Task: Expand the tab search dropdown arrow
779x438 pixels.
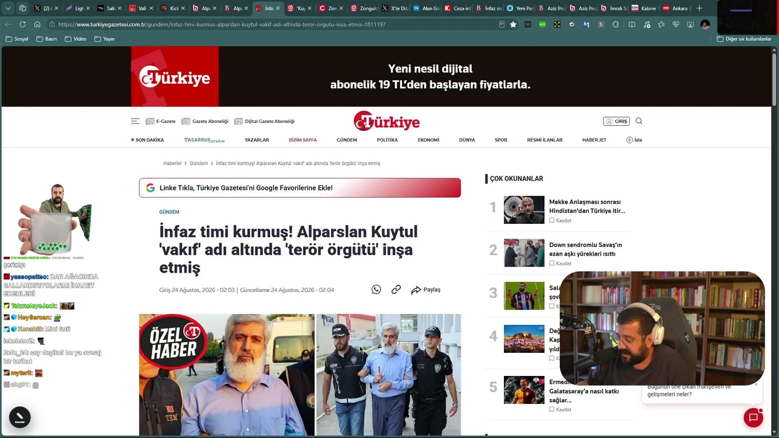Action: 8,9
